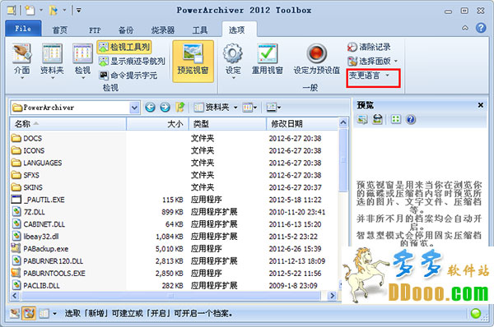Select the DOCS folder
The image size is (494, 327).
tap(27, 138)
